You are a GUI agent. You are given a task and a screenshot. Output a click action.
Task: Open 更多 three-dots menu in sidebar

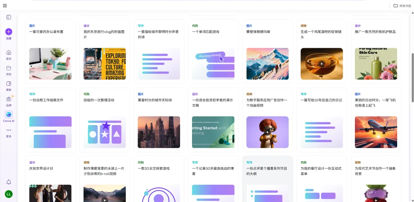(9, 130)
